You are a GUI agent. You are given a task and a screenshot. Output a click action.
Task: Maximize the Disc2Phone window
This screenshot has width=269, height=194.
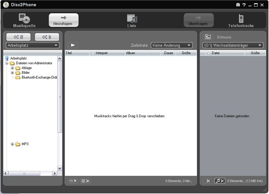256,5
